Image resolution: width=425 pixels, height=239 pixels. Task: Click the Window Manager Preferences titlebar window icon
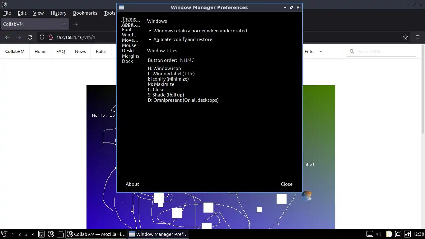[121, 7]
